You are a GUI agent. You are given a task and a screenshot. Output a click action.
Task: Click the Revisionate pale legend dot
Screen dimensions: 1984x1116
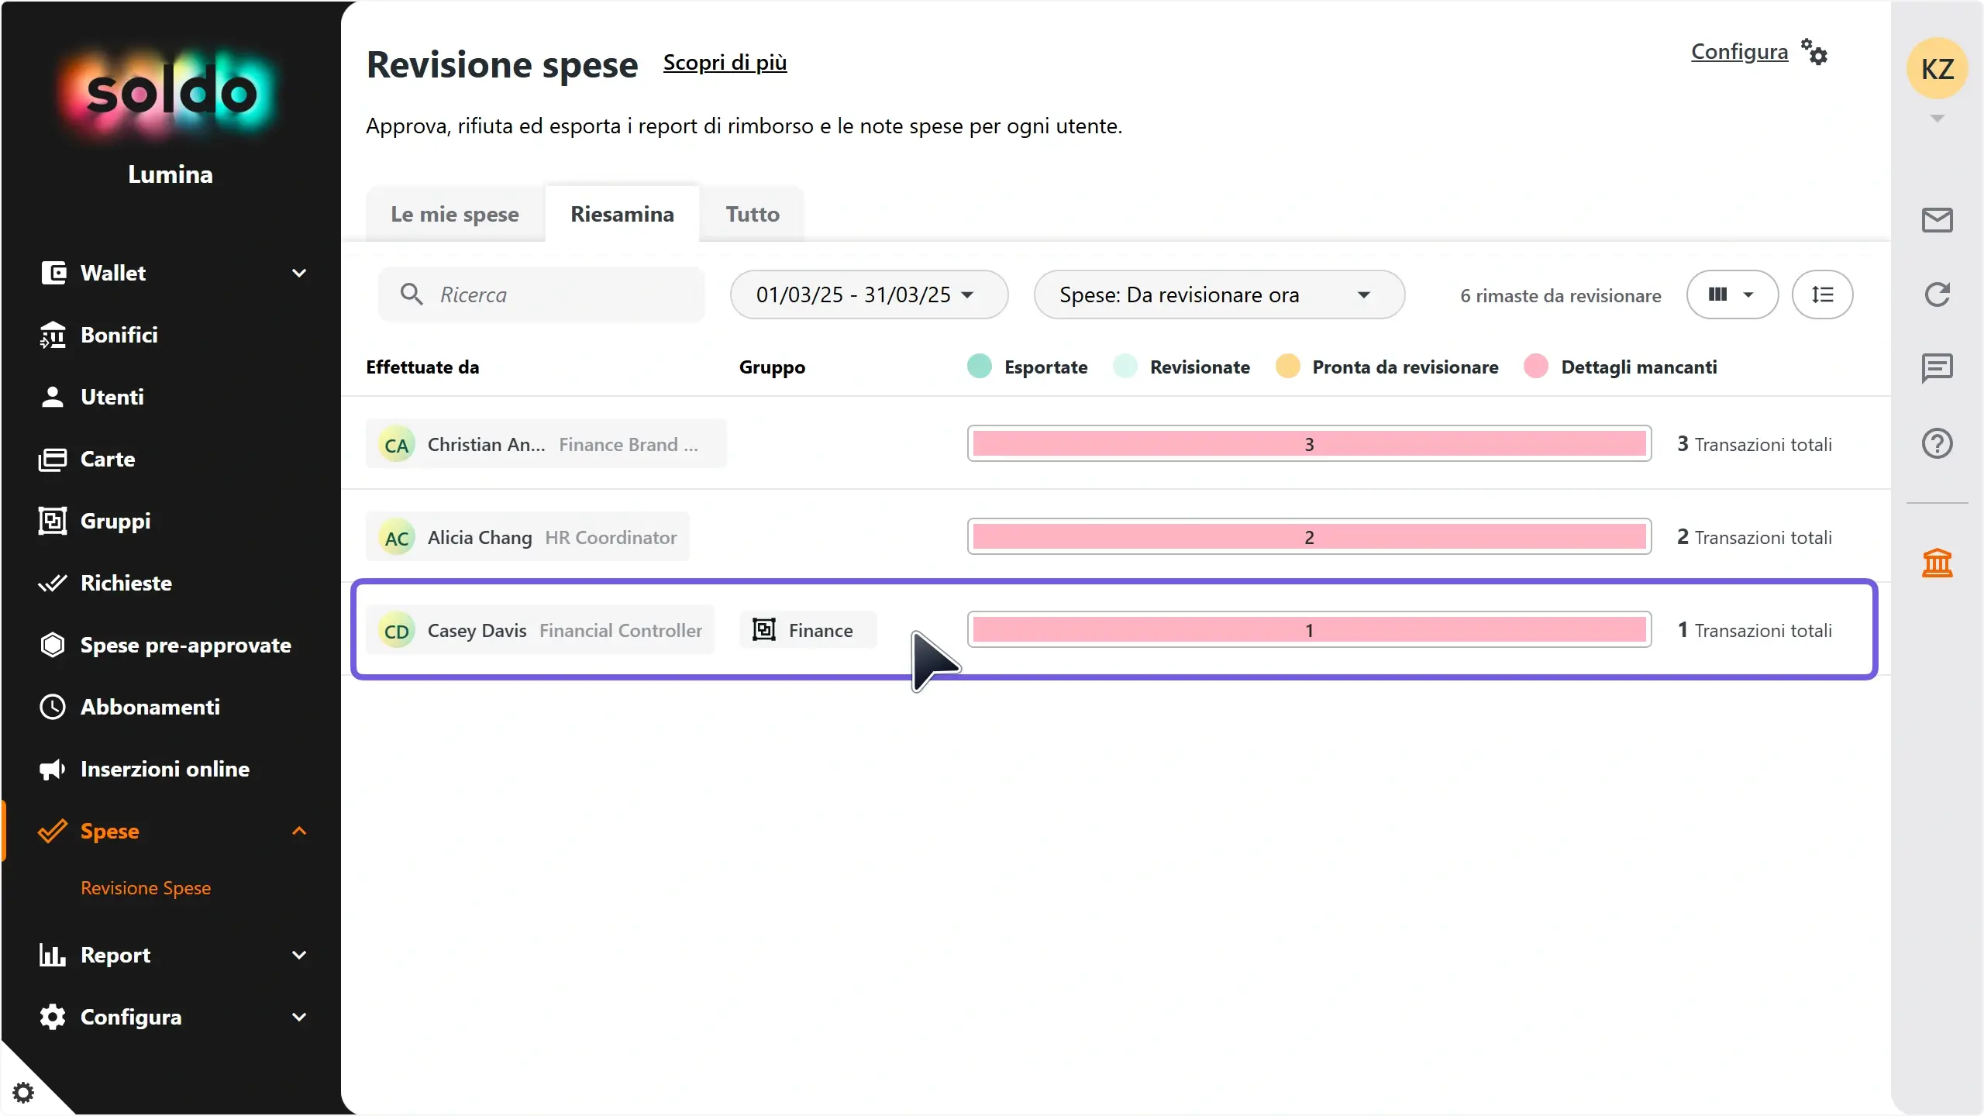tap(1125, 366)
